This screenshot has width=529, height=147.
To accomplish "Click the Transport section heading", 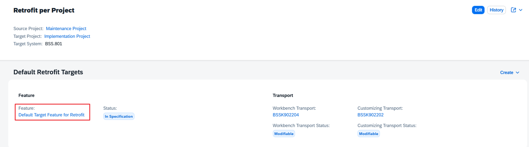I will click(283, 95).
